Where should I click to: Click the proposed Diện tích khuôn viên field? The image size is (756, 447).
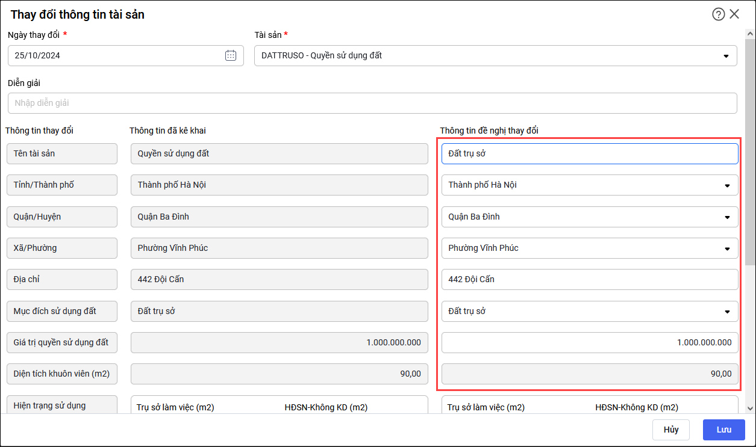pos(589,374)
